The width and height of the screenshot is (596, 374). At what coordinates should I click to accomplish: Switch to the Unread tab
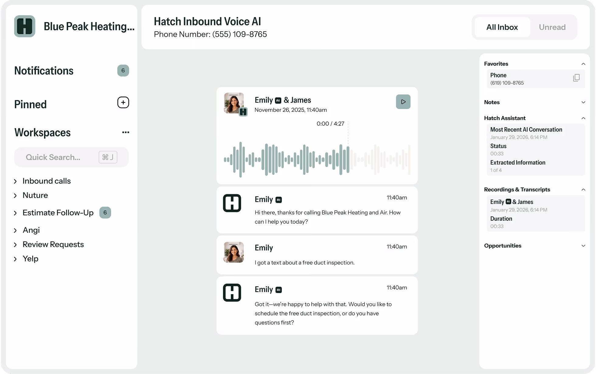(x=552, y=27)
